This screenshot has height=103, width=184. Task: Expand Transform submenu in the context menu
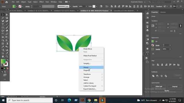pyautogui.click(x=91, y=74)
